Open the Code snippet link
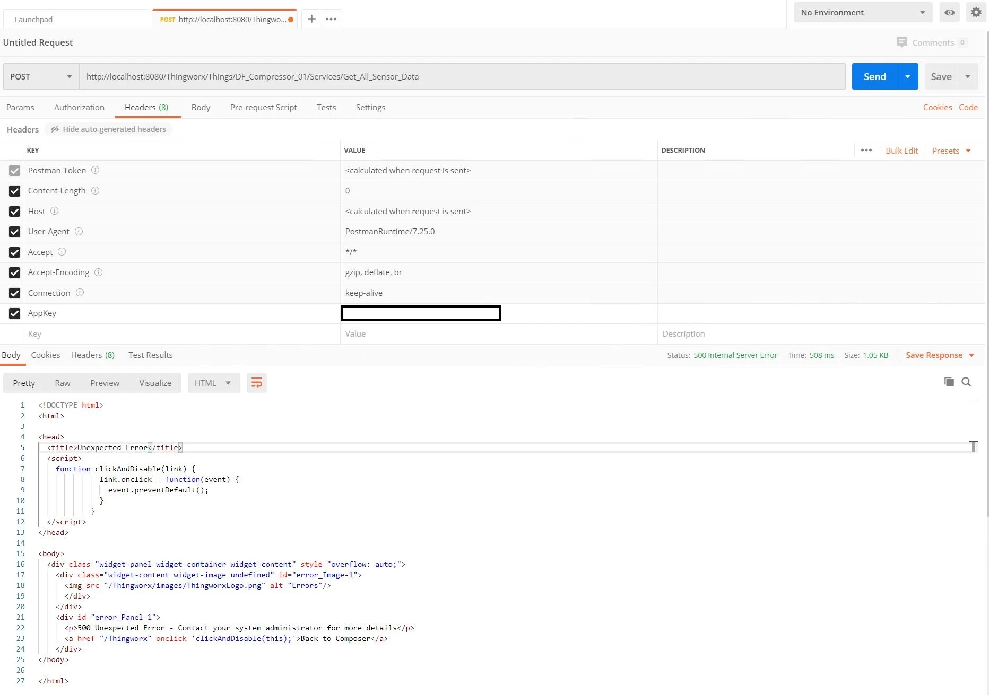This screenshot has width=989, height=695. [968, 107]
